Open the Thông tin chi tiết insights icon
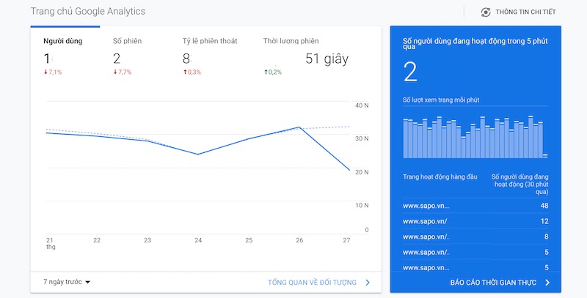This screenshot has height=298, width=587. [486, 12]
